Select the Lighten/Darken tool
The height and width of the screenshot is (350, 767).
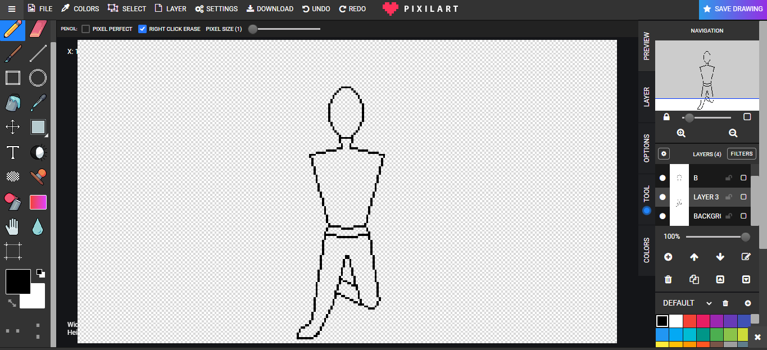(x=38, y=152)
